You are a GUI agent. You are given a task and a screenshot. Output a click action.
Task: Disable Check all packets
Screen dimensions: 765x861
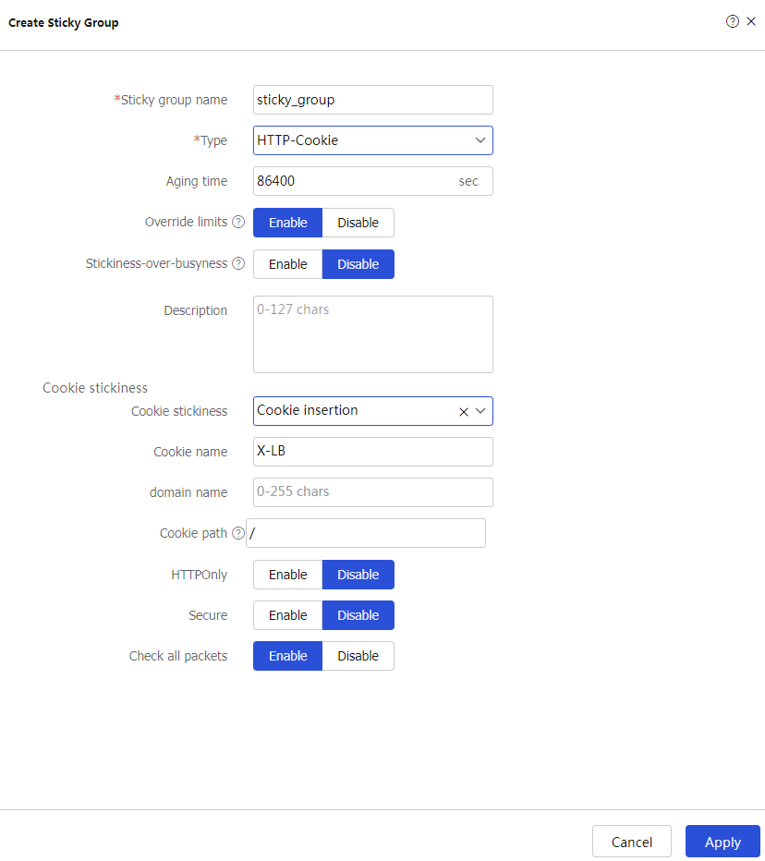(x=358, y=656)
